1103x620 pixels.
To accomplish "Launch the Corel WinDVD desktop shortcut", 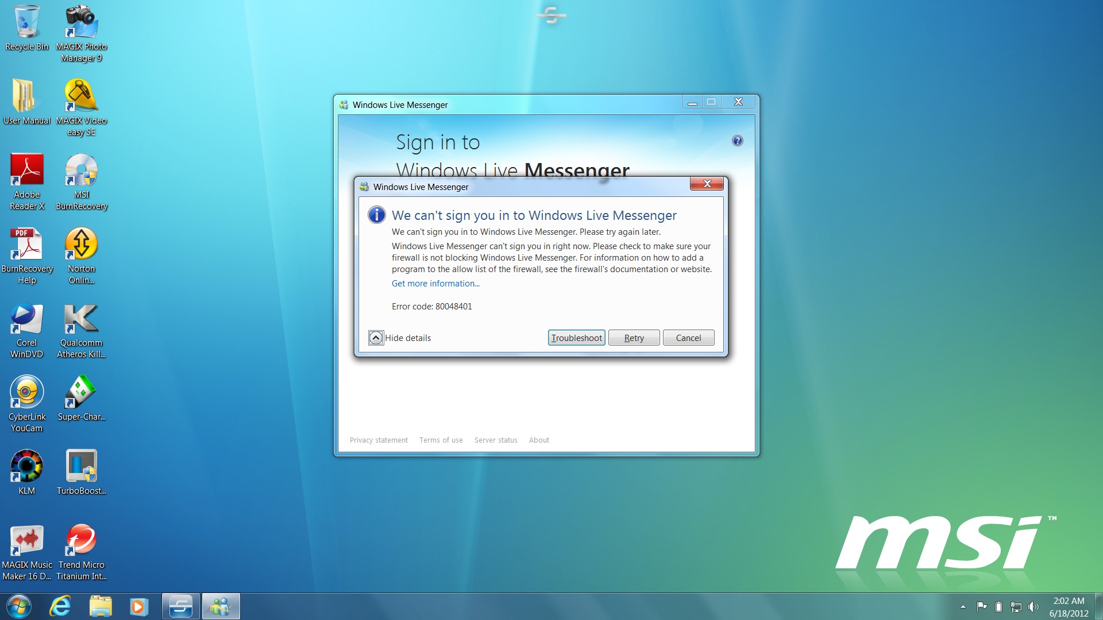I will click(26, 320).
